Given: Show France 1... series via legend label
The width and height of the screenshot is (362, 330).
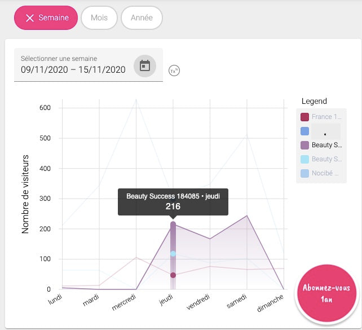Looking at the screenshot, I should (326, 117).
